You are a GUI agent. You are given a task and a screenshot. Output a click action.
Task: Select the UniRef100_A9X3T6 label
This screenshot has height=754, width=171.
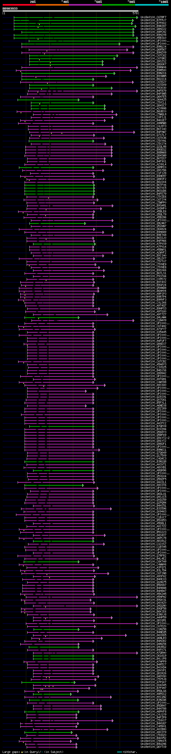click(153, 485)
